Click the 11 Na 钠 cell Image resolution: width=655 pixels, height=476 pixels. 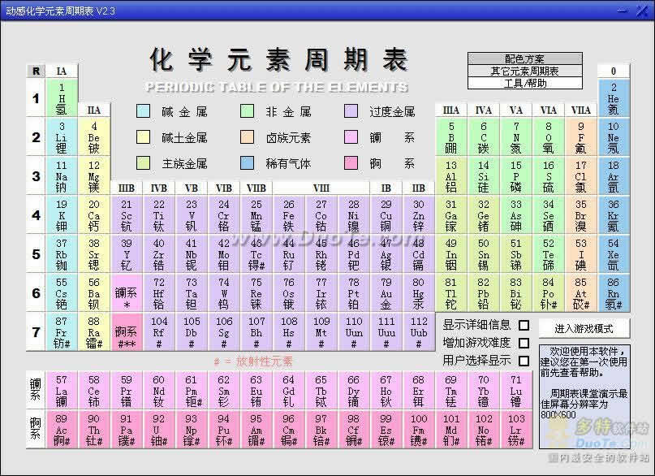pyautogui.click(x=62, y=176)
